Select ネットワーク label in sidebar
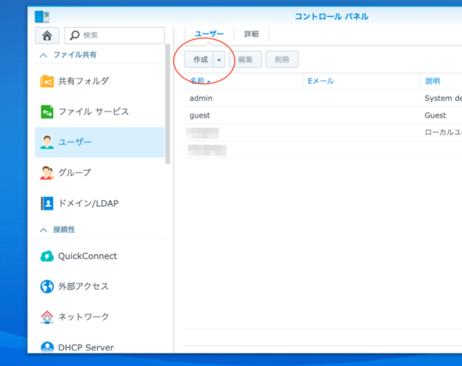 click(84, 317)
